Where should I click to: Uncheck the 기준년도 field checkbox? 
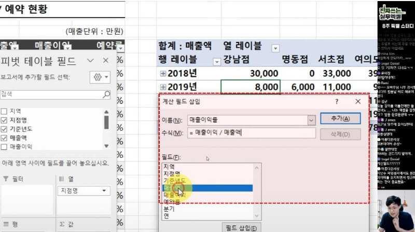click(x=4, y=129)
